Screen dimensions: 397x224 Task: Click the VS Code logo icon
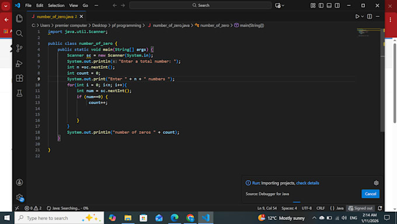tap(18, 5)
